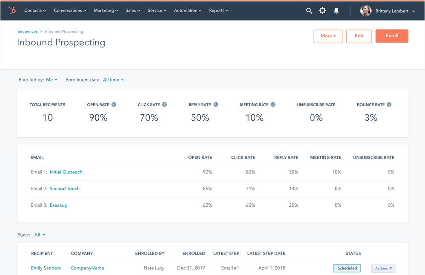The height and width of the screenshot is (275, 425).
Task: Click info icon next to Open Rate
Action: point(114,104)
